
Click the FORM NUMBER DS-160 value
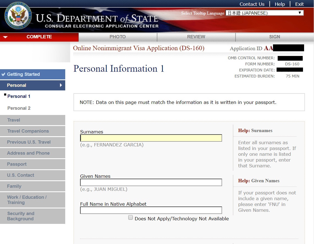pyautogui.click(x=292, y=64)
